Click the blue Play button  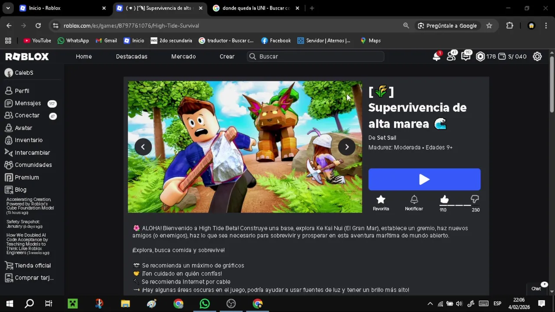point(424,179)
